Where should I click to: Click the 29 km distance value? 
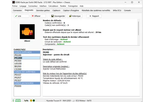98,32
